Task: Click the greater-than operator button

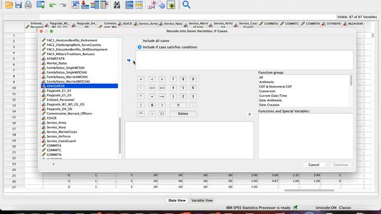Action: coord(162,79)
